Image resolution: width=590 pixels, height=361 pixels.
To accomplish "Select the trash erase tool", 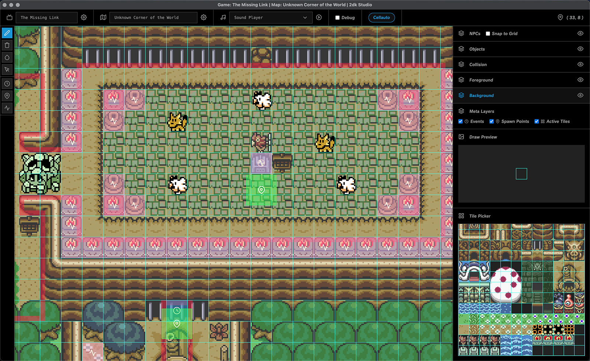I will point(7,45).
